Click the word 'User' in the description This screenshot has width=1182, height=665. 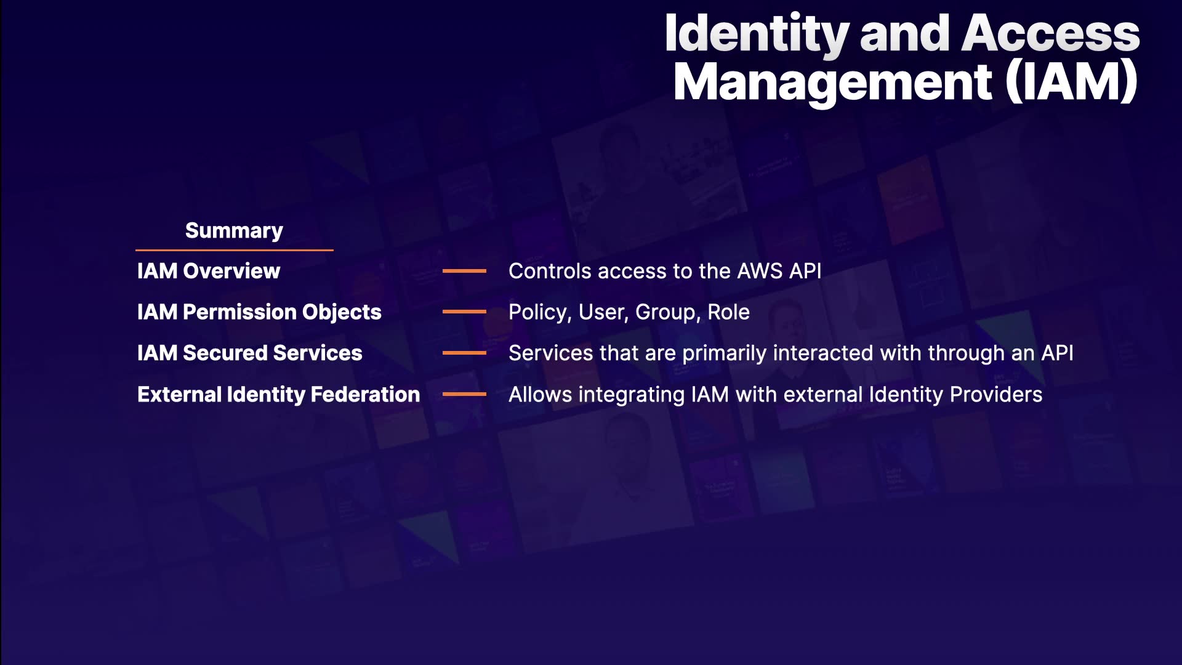601,312
